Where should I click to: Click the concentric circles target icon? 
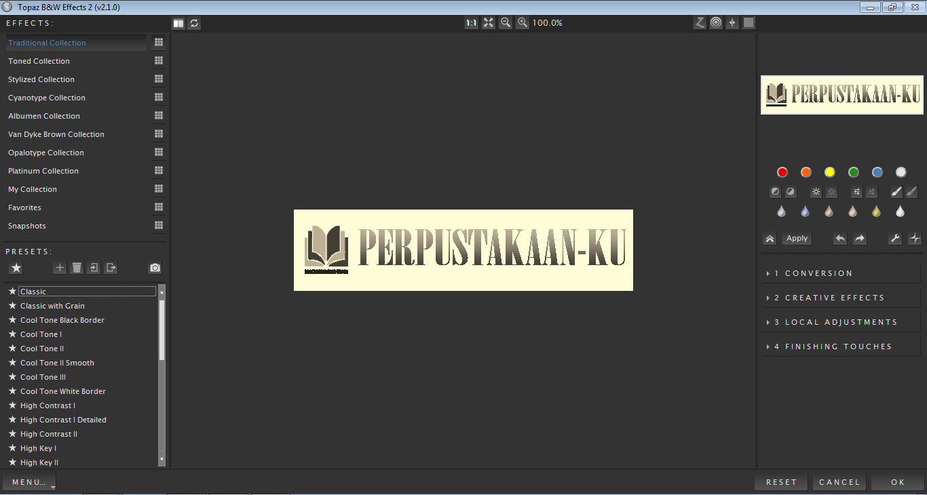click(716, 23)
